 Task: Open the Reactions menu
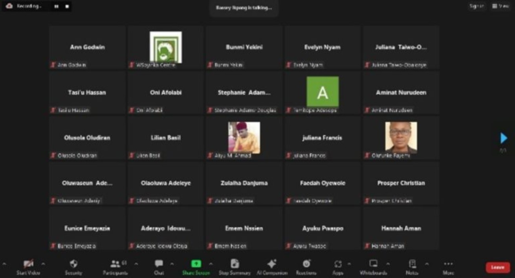[x=306, y=264]
